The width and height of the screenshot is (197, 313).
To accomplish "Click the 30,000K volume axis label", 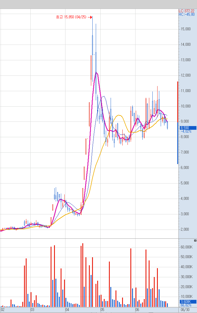I will click(x=187, y=277).
